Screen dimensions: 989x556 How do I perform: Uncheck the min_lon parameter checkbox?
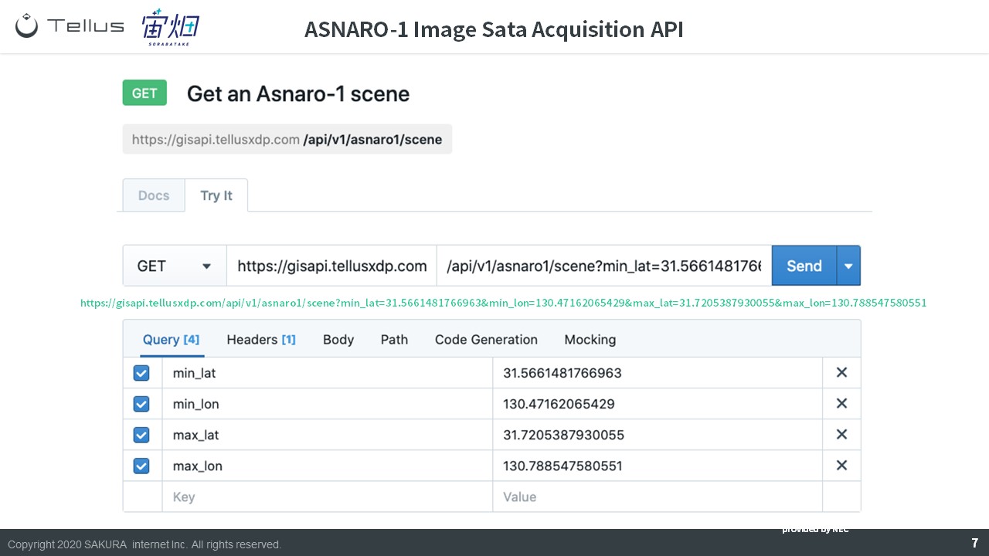click(x=141, y=404)
